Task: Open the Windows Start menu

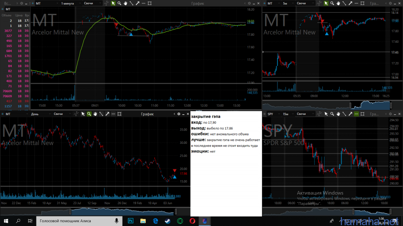Action: point(6,221)
